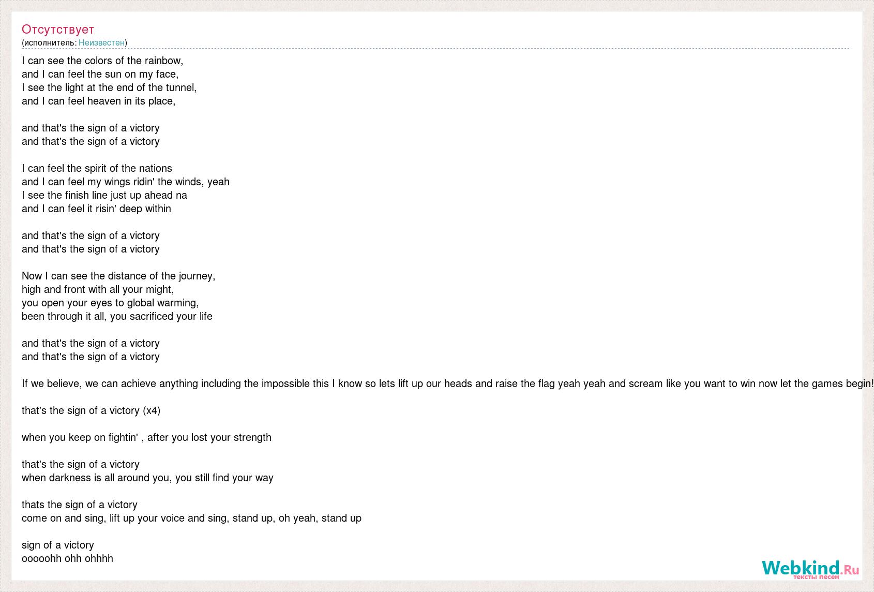The image size is (874, 592).
Task: Click the lyric mentioning 'ridin' the winds, yeah'
Action: (x=126, y=182)
